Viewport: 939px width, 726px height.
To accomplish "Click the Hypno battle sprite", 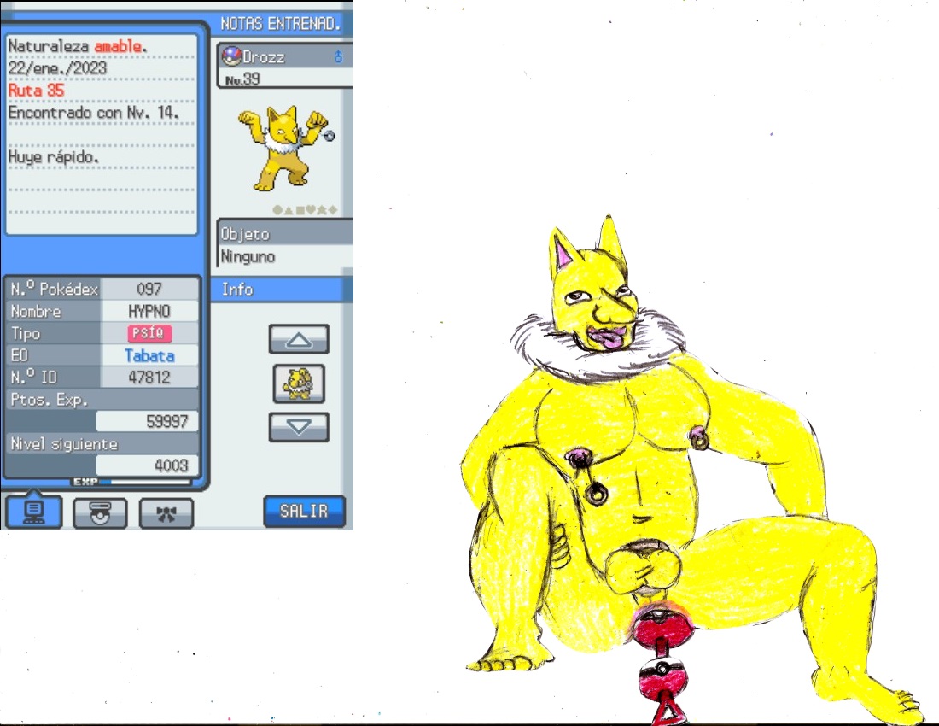I will click(x=286, y=149).
